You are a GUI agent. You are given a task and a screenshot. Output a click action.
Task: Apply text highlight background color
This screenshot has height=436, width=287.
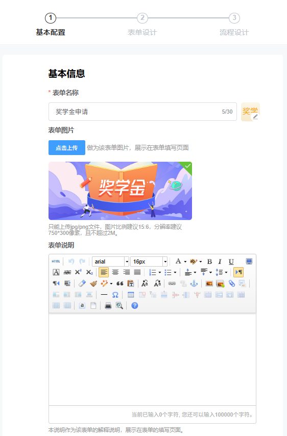[x=194, y=261]
